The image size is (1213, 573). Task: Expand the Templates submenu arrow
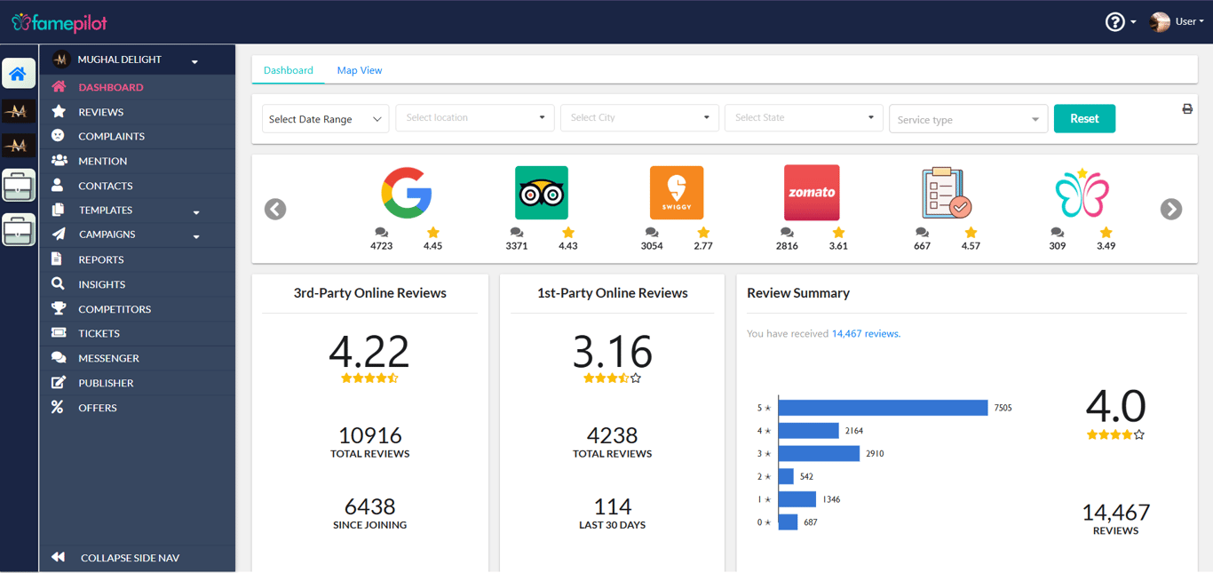click(196, 212)
